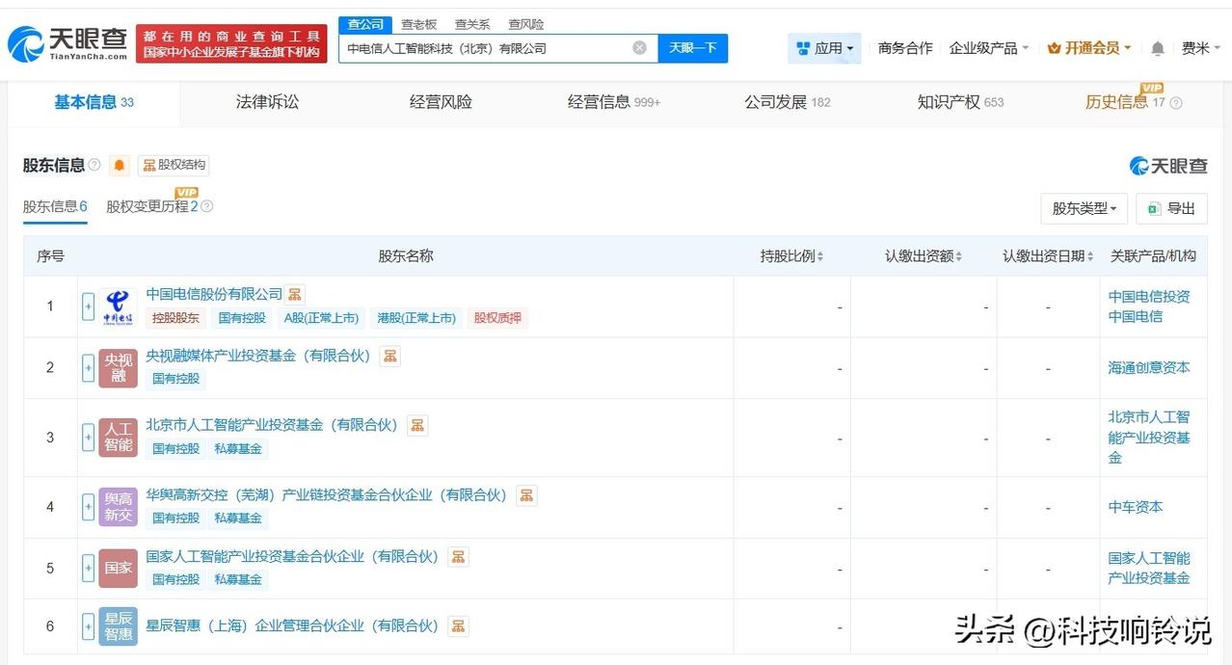The height and width of the screenshot is (665, 1232).
Task: Click the 央视融 red logo badge
Action: pyautogui.click(x=119, y=368)
